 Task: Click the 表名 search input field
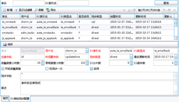(x=29, y=3)
